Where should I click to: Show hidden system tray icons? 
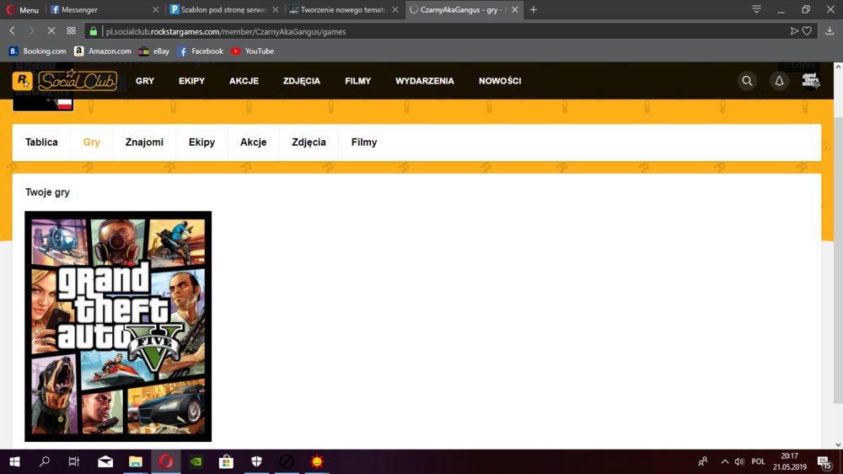[725, 461]
